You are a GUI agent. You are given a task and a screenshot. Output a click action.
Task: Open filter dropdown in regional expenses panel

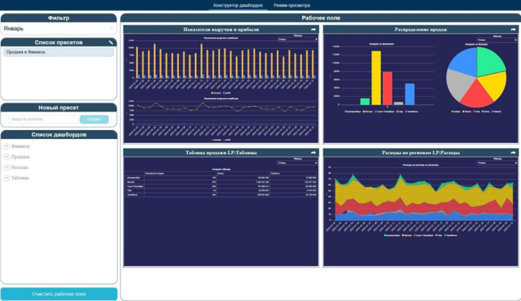click(497, 163)
